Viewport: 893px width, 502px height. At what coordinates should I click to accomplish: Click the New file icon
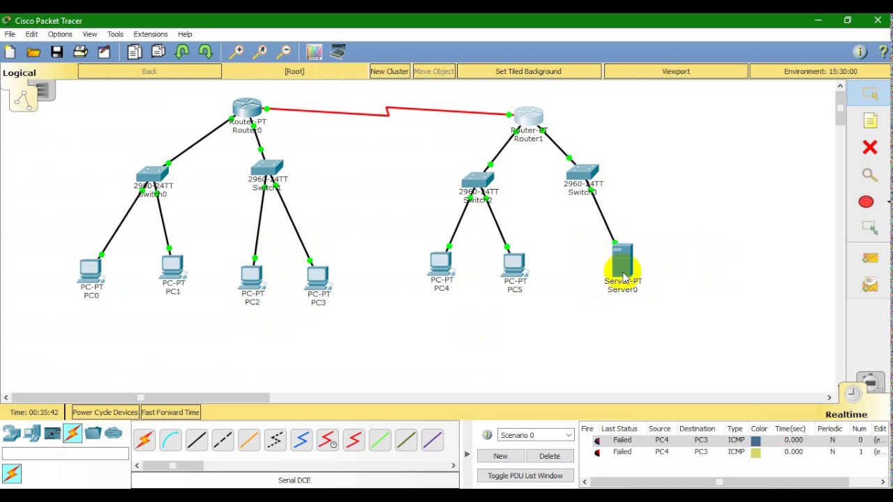click(10, 52)
